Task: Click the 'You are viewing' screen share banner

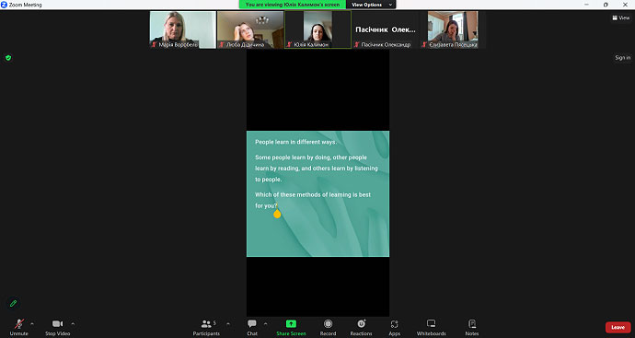Action: coord(293,5)
